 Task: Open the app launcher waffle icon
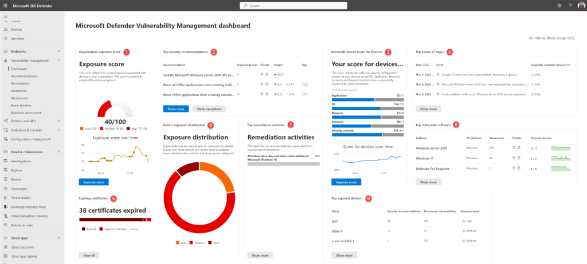click(5, 6)
